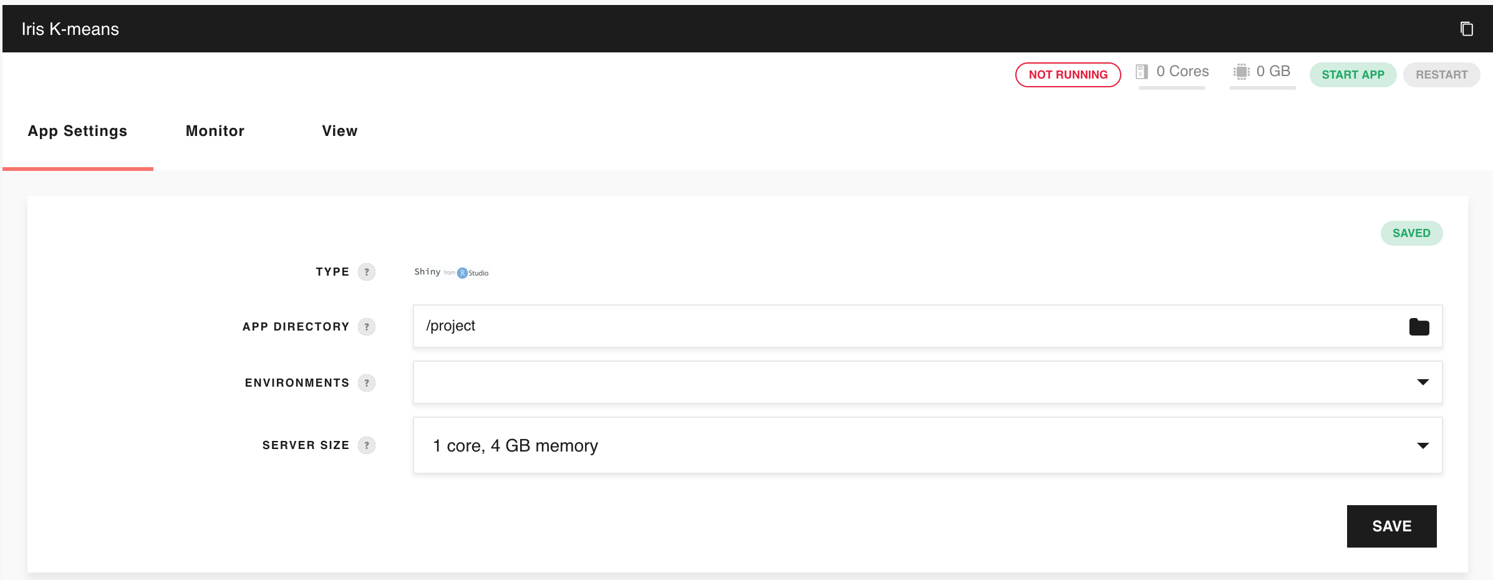1493x580 pixels.
Task: Open the View tab
Action: [x=340, y=131]
